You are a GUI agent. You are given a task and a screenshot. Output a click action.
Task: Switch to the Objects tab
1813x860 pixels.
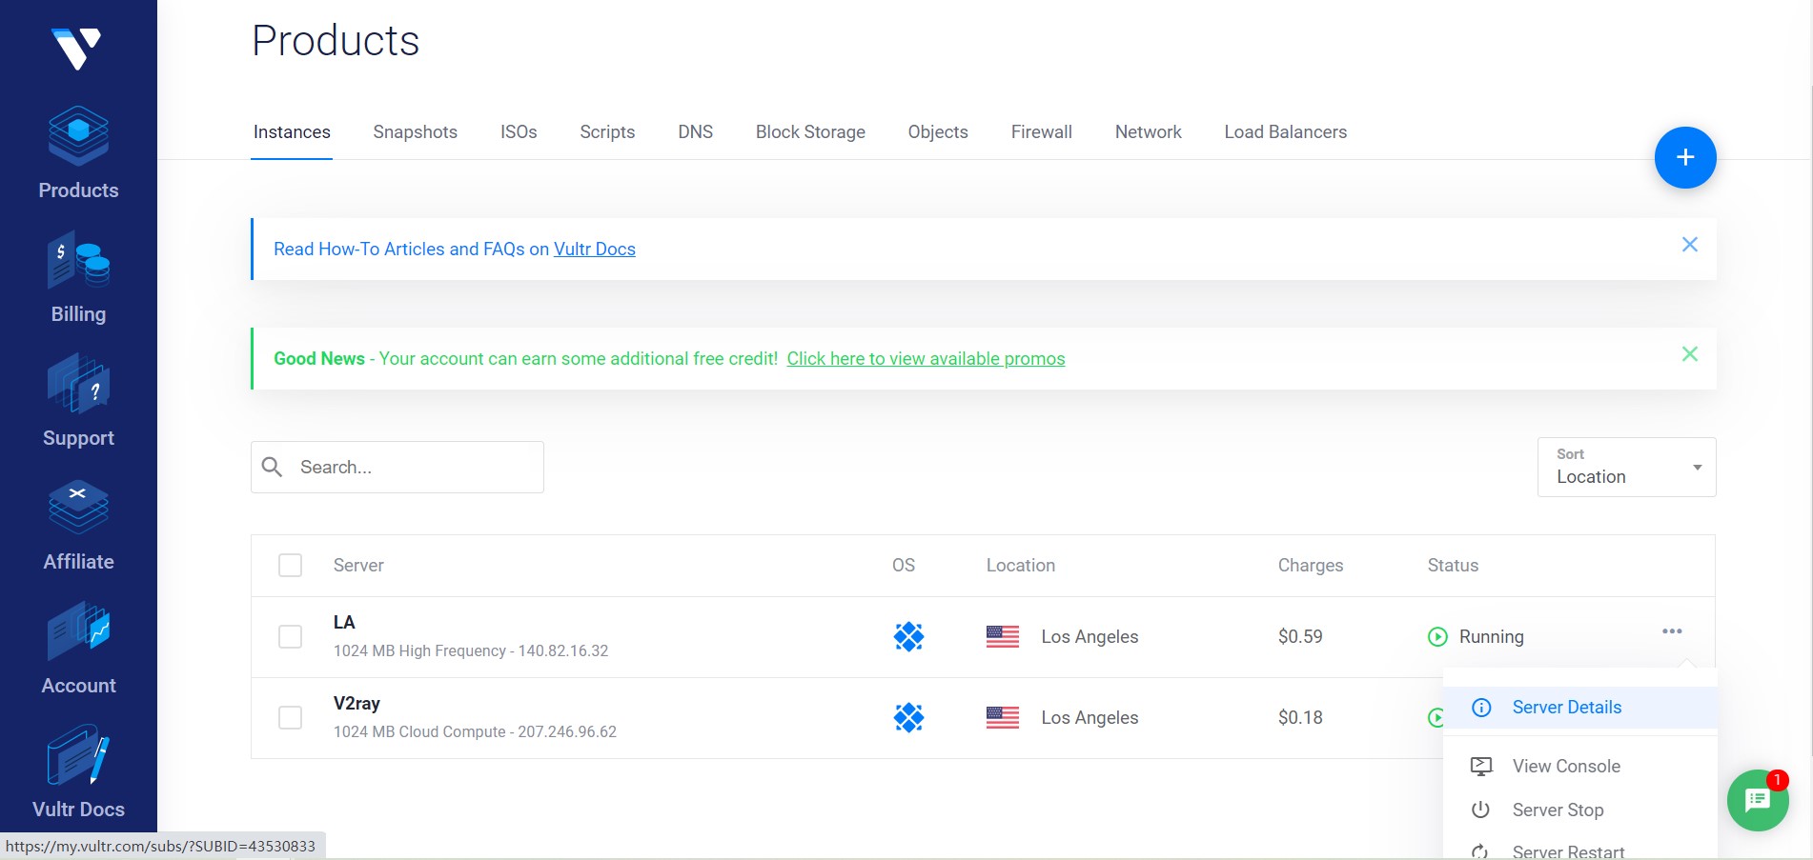(938, 132)
